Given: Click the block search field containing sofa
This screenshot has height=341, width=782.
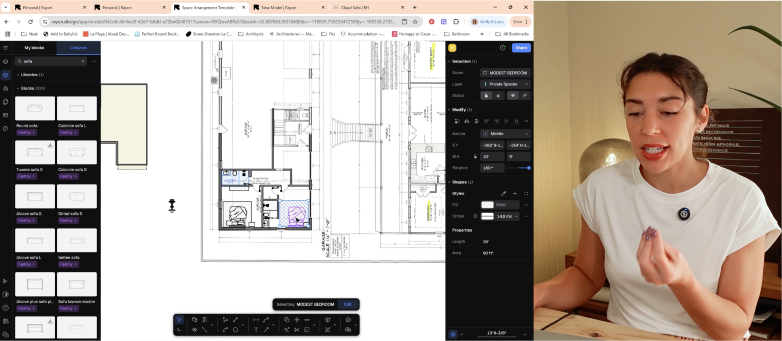Looking at the screenshot, I should pyautogui.click(x=50, y=61).
